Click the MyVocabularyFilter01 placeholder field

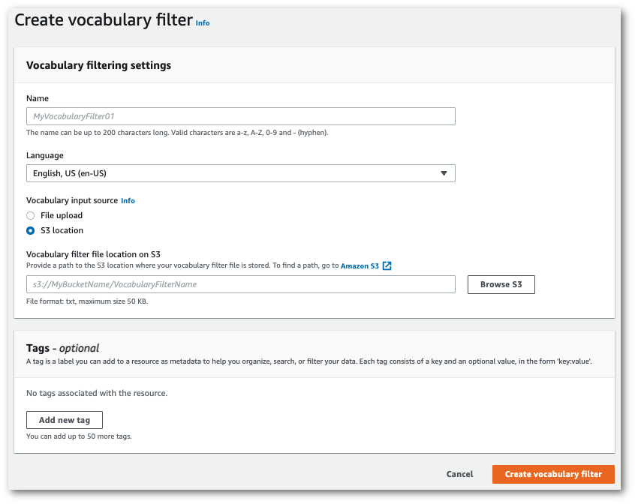(x=81, y=116)
